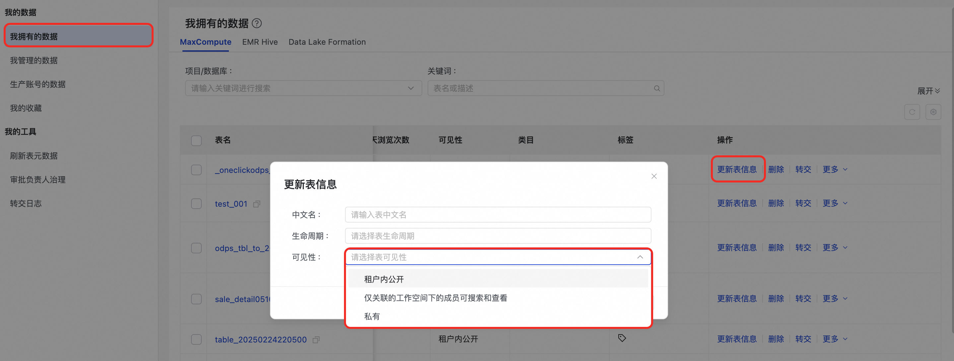The width and height of the screenshot is (954, 361).
Task: Open the 项目/数据库 search dropdown
Action: tap(303, 88)
